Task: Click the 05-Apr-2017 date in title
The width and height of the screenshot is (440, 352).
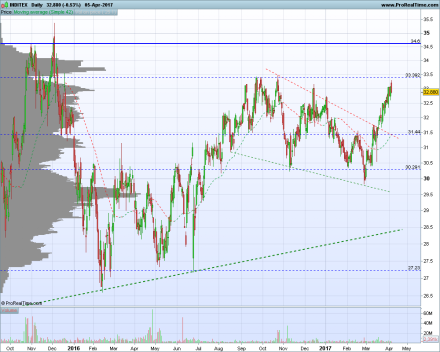Action: tap(99, 5)
